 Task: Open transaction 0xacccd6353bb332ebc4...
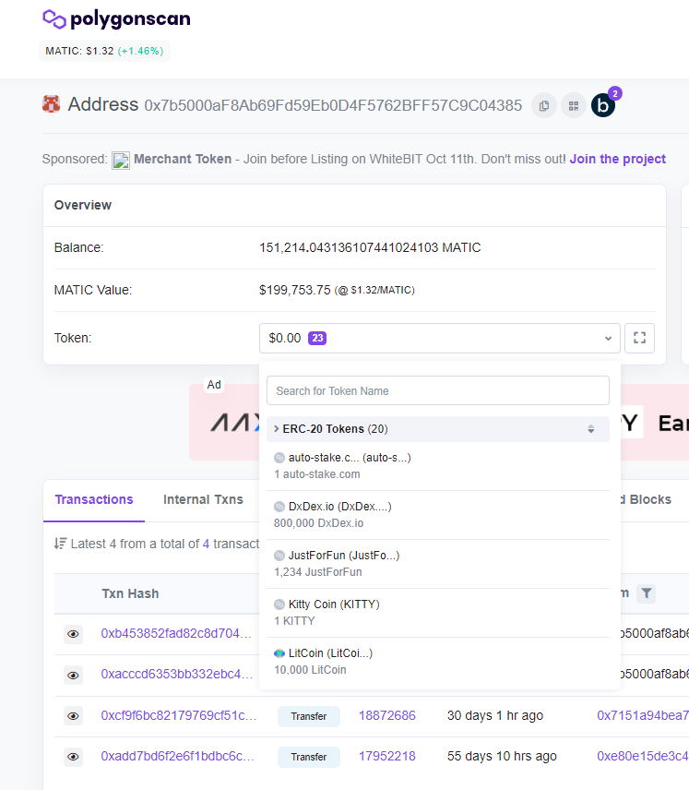[x=177, y=674]
